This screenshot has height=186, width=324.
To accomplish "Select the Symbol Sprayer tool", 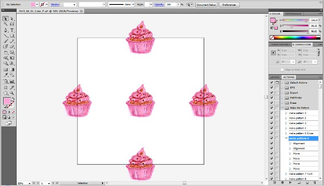I will point(6,81).
